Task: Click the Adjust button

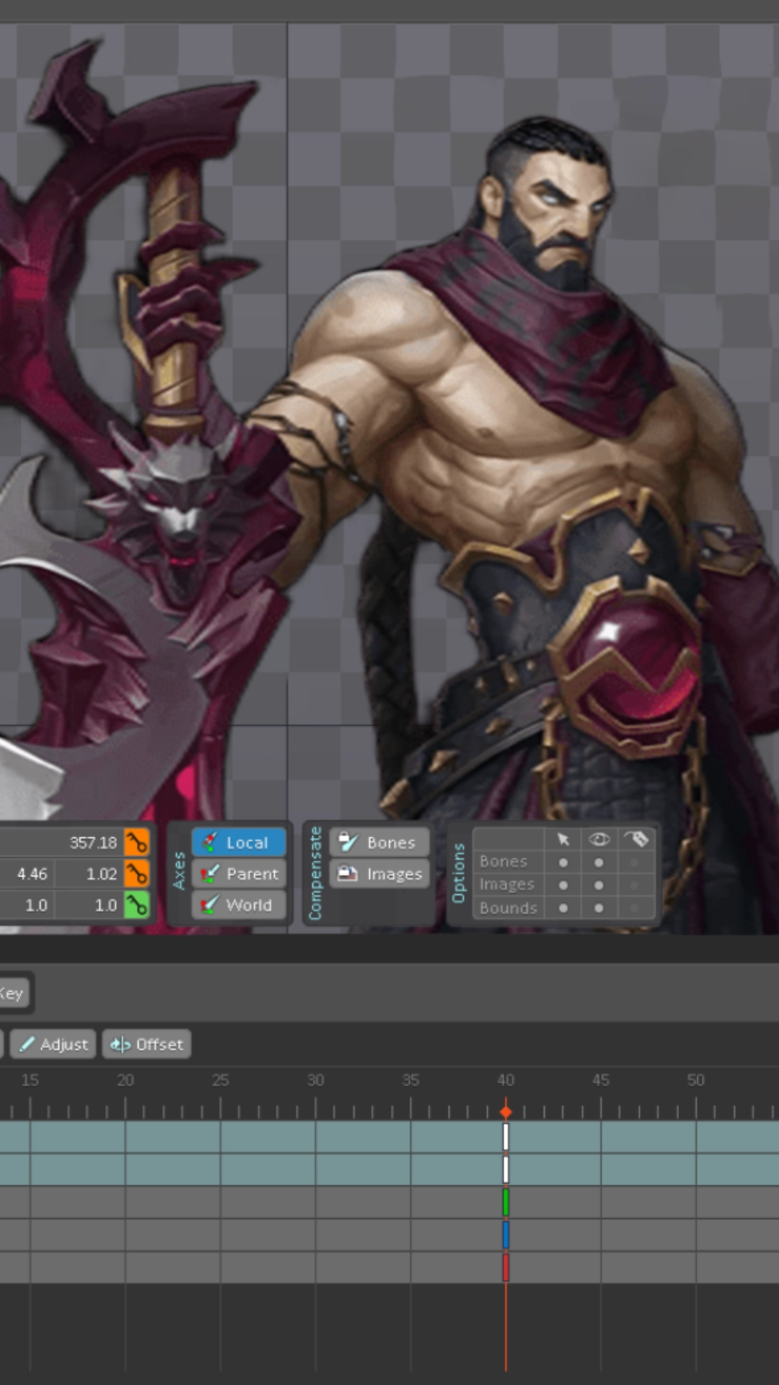Action: [53, 1044]
